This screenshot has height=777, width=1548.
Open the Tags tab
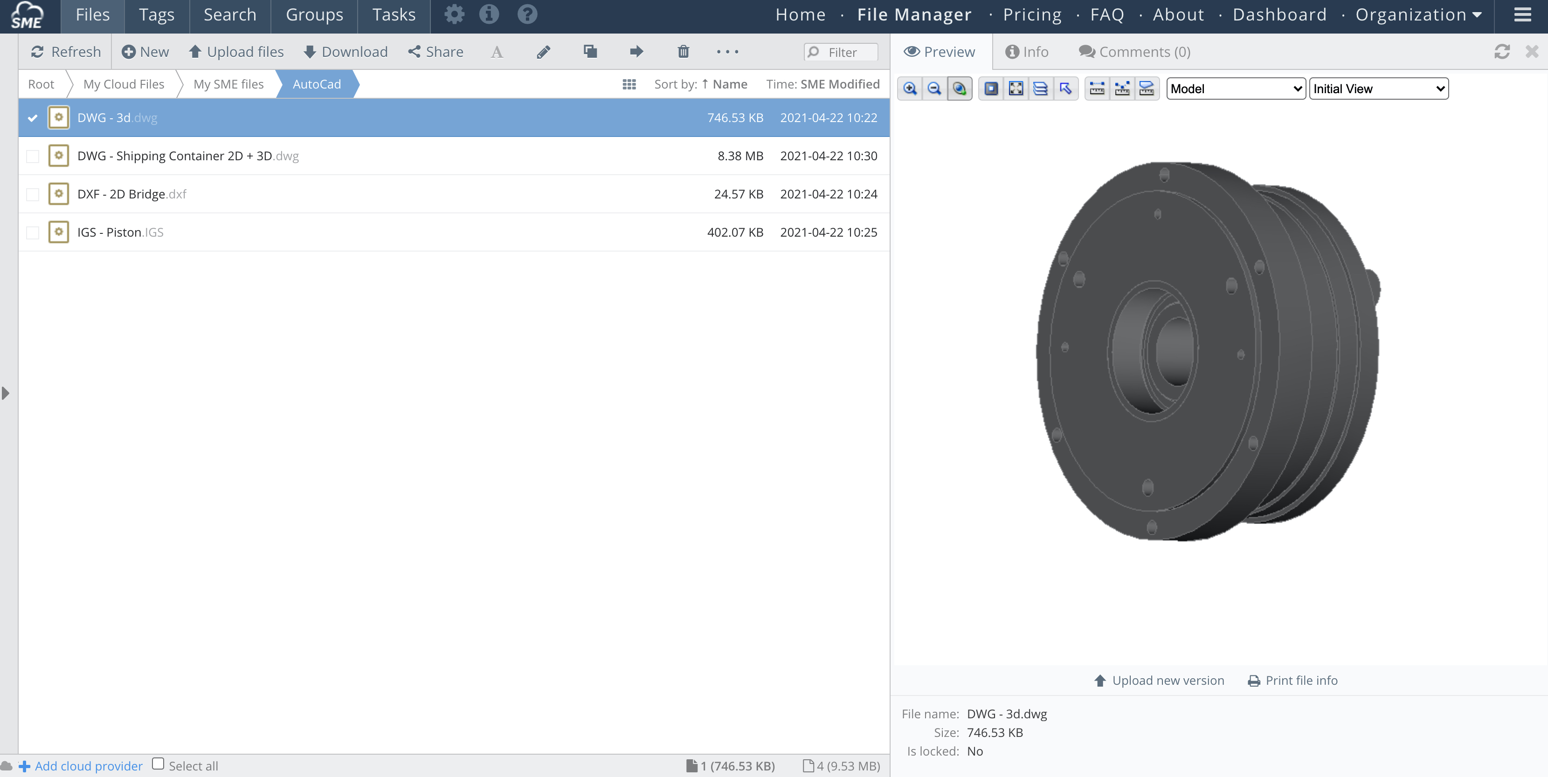[156, 14]
